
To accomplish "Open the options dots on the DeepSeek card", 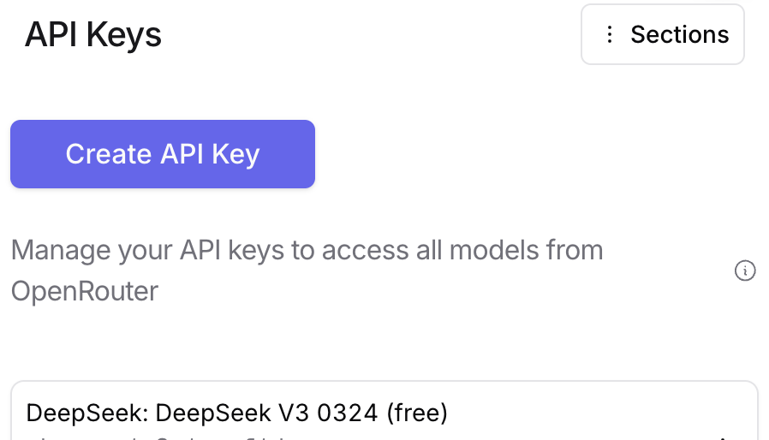I will point(723,437).
